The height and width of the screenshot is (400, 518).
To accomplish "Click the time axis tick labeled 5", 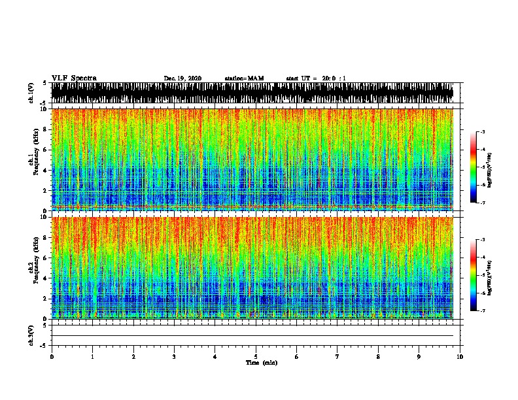I will (256, 357).
